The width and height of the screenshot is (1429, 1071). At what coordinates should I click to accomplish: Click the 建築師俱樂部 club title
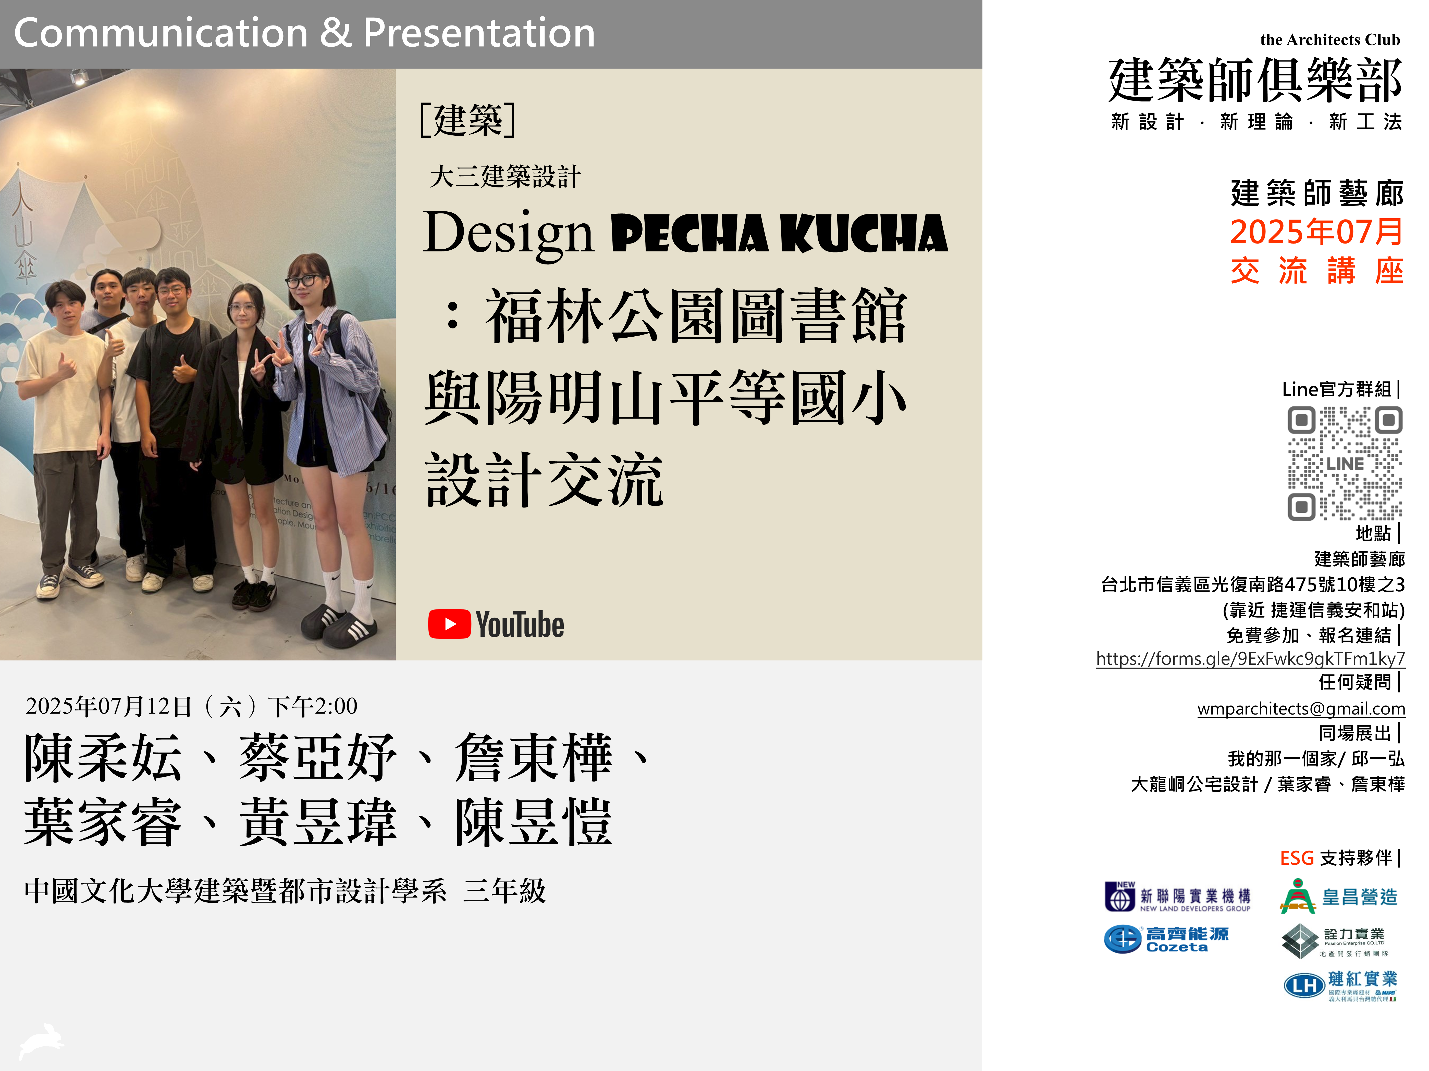(x=1254, y=81)
